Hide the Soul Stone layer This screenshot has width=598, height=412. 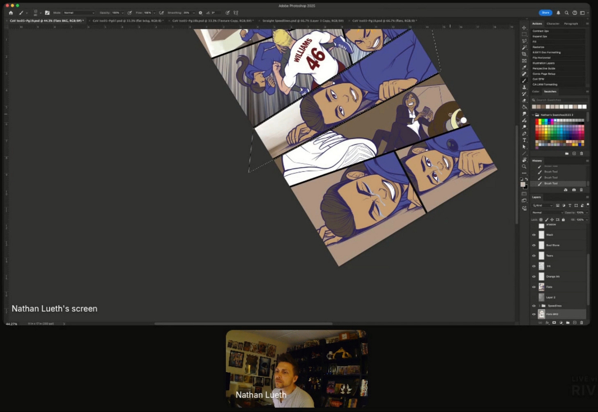534,245
